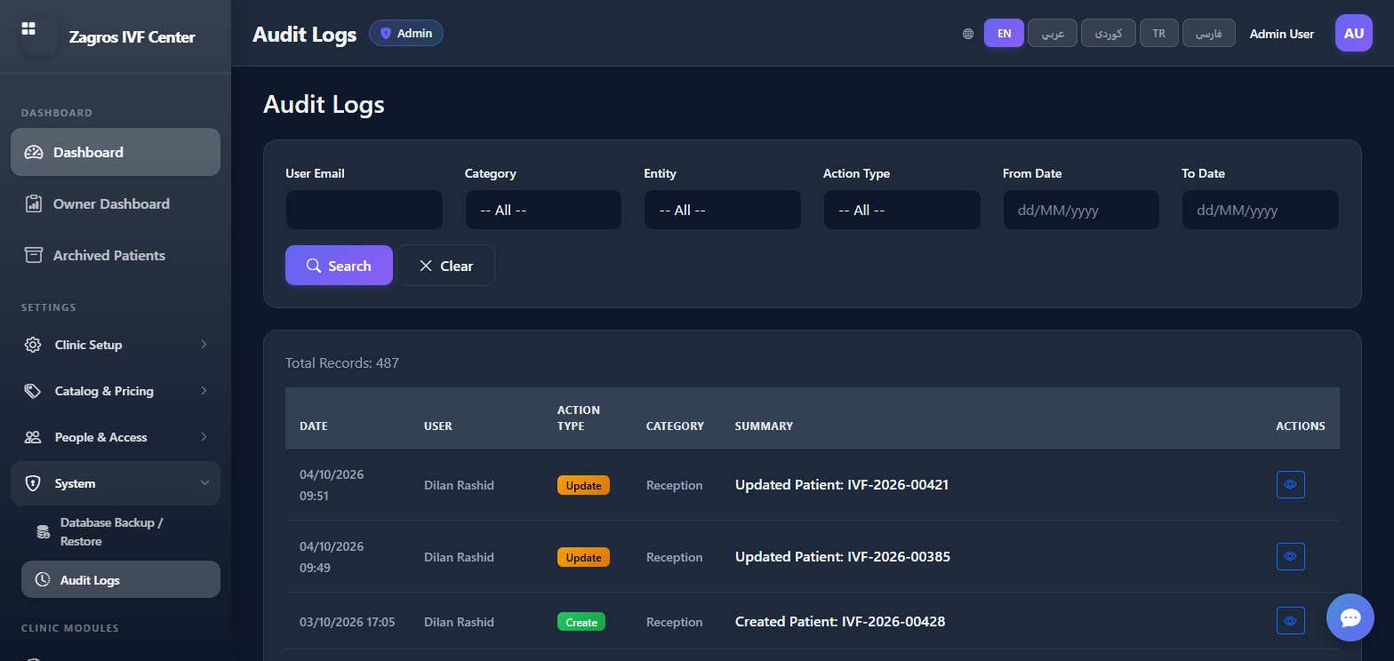Screen dimensions: 1394x661
Task: Collapse the System section chevron
Action: (204, 483)
